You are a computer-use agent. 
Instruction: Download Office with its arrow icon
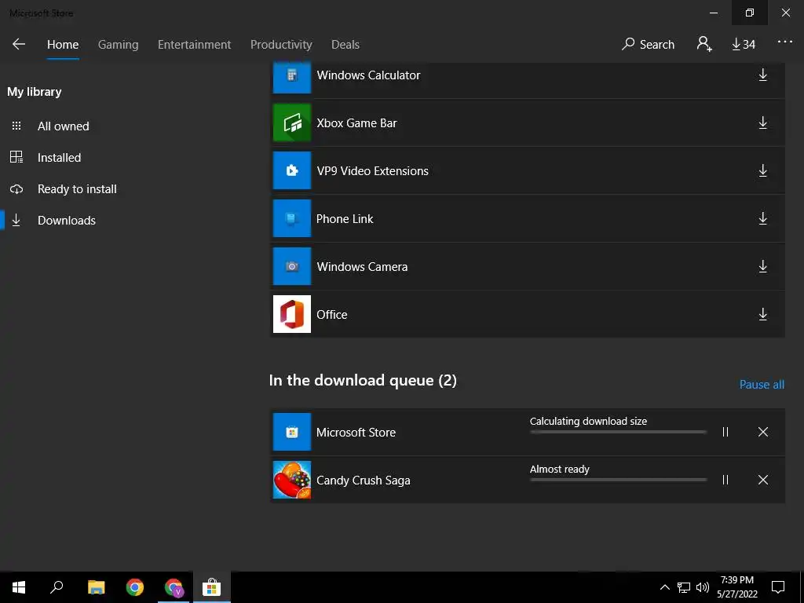pyautogui.click(x=763, y=314)
